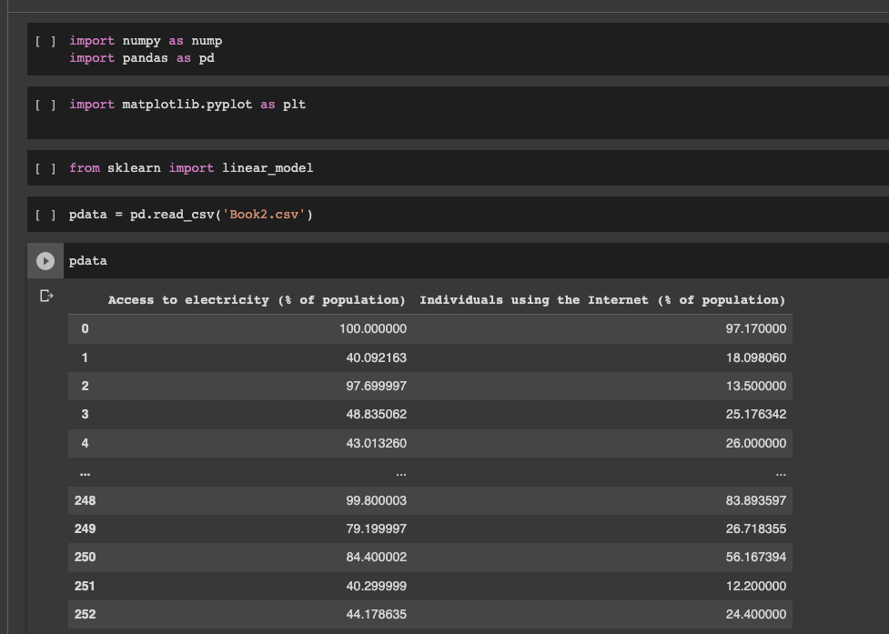Select value 26.000000 in row 4
Screen dimensions: 889x634
pyautogui.click(x=756, y=443)
